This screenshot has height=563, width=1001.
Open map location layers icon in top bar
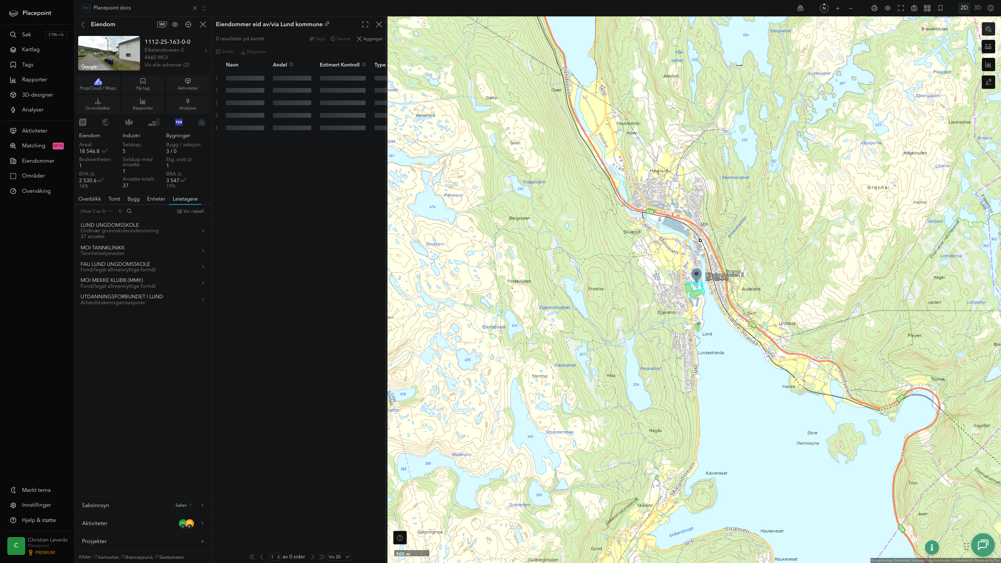click(800, 8)
